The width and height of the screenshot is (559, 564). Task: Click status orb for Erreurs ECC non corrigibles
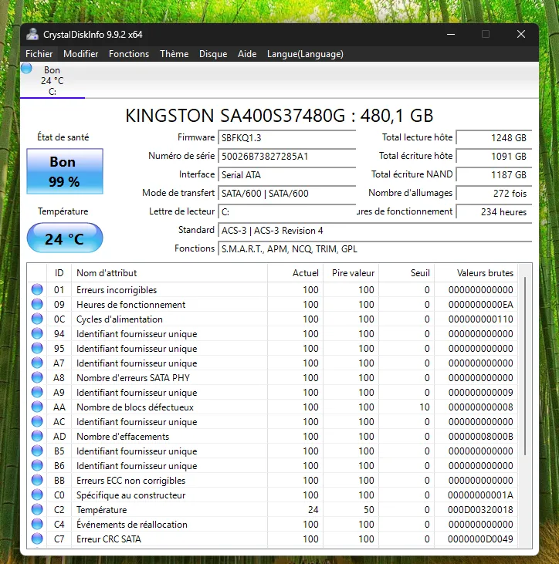click(x=37, y=480)
